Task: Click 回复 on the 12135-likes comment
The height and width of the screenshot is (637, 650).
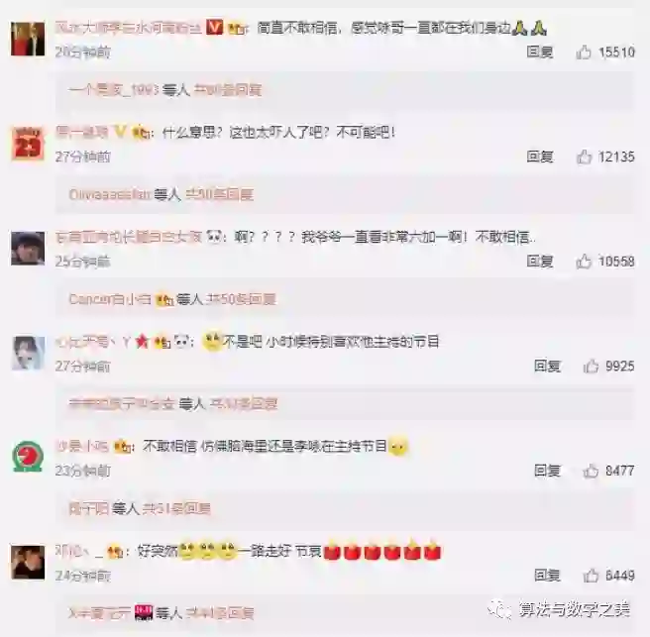Action: click(x=540, y=157)
